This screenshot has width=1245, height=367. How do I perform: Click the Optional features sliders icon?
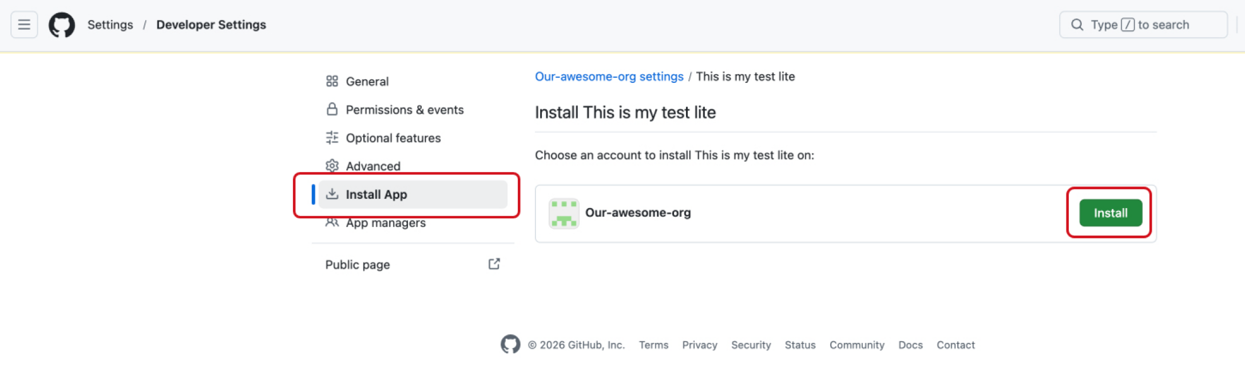332,138
